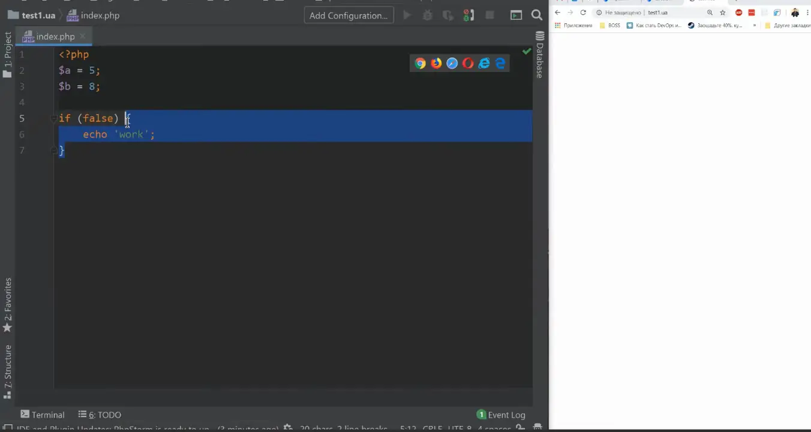Click the Run button in PhpStorm toolbar
This screenshot has height=432, width=811.
click(407, 16)
